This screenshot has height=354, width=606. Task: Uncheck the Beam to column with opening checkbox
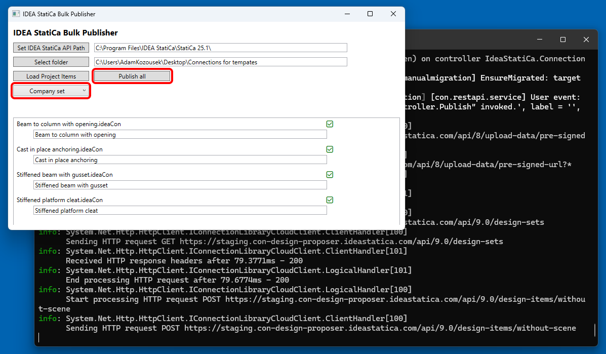330,124
